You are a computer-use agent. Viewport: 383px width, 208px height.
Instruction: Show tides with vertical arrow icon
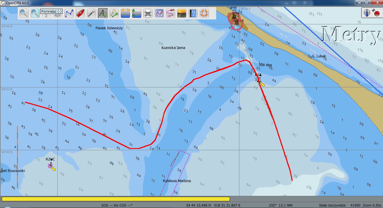click(137, 13)
